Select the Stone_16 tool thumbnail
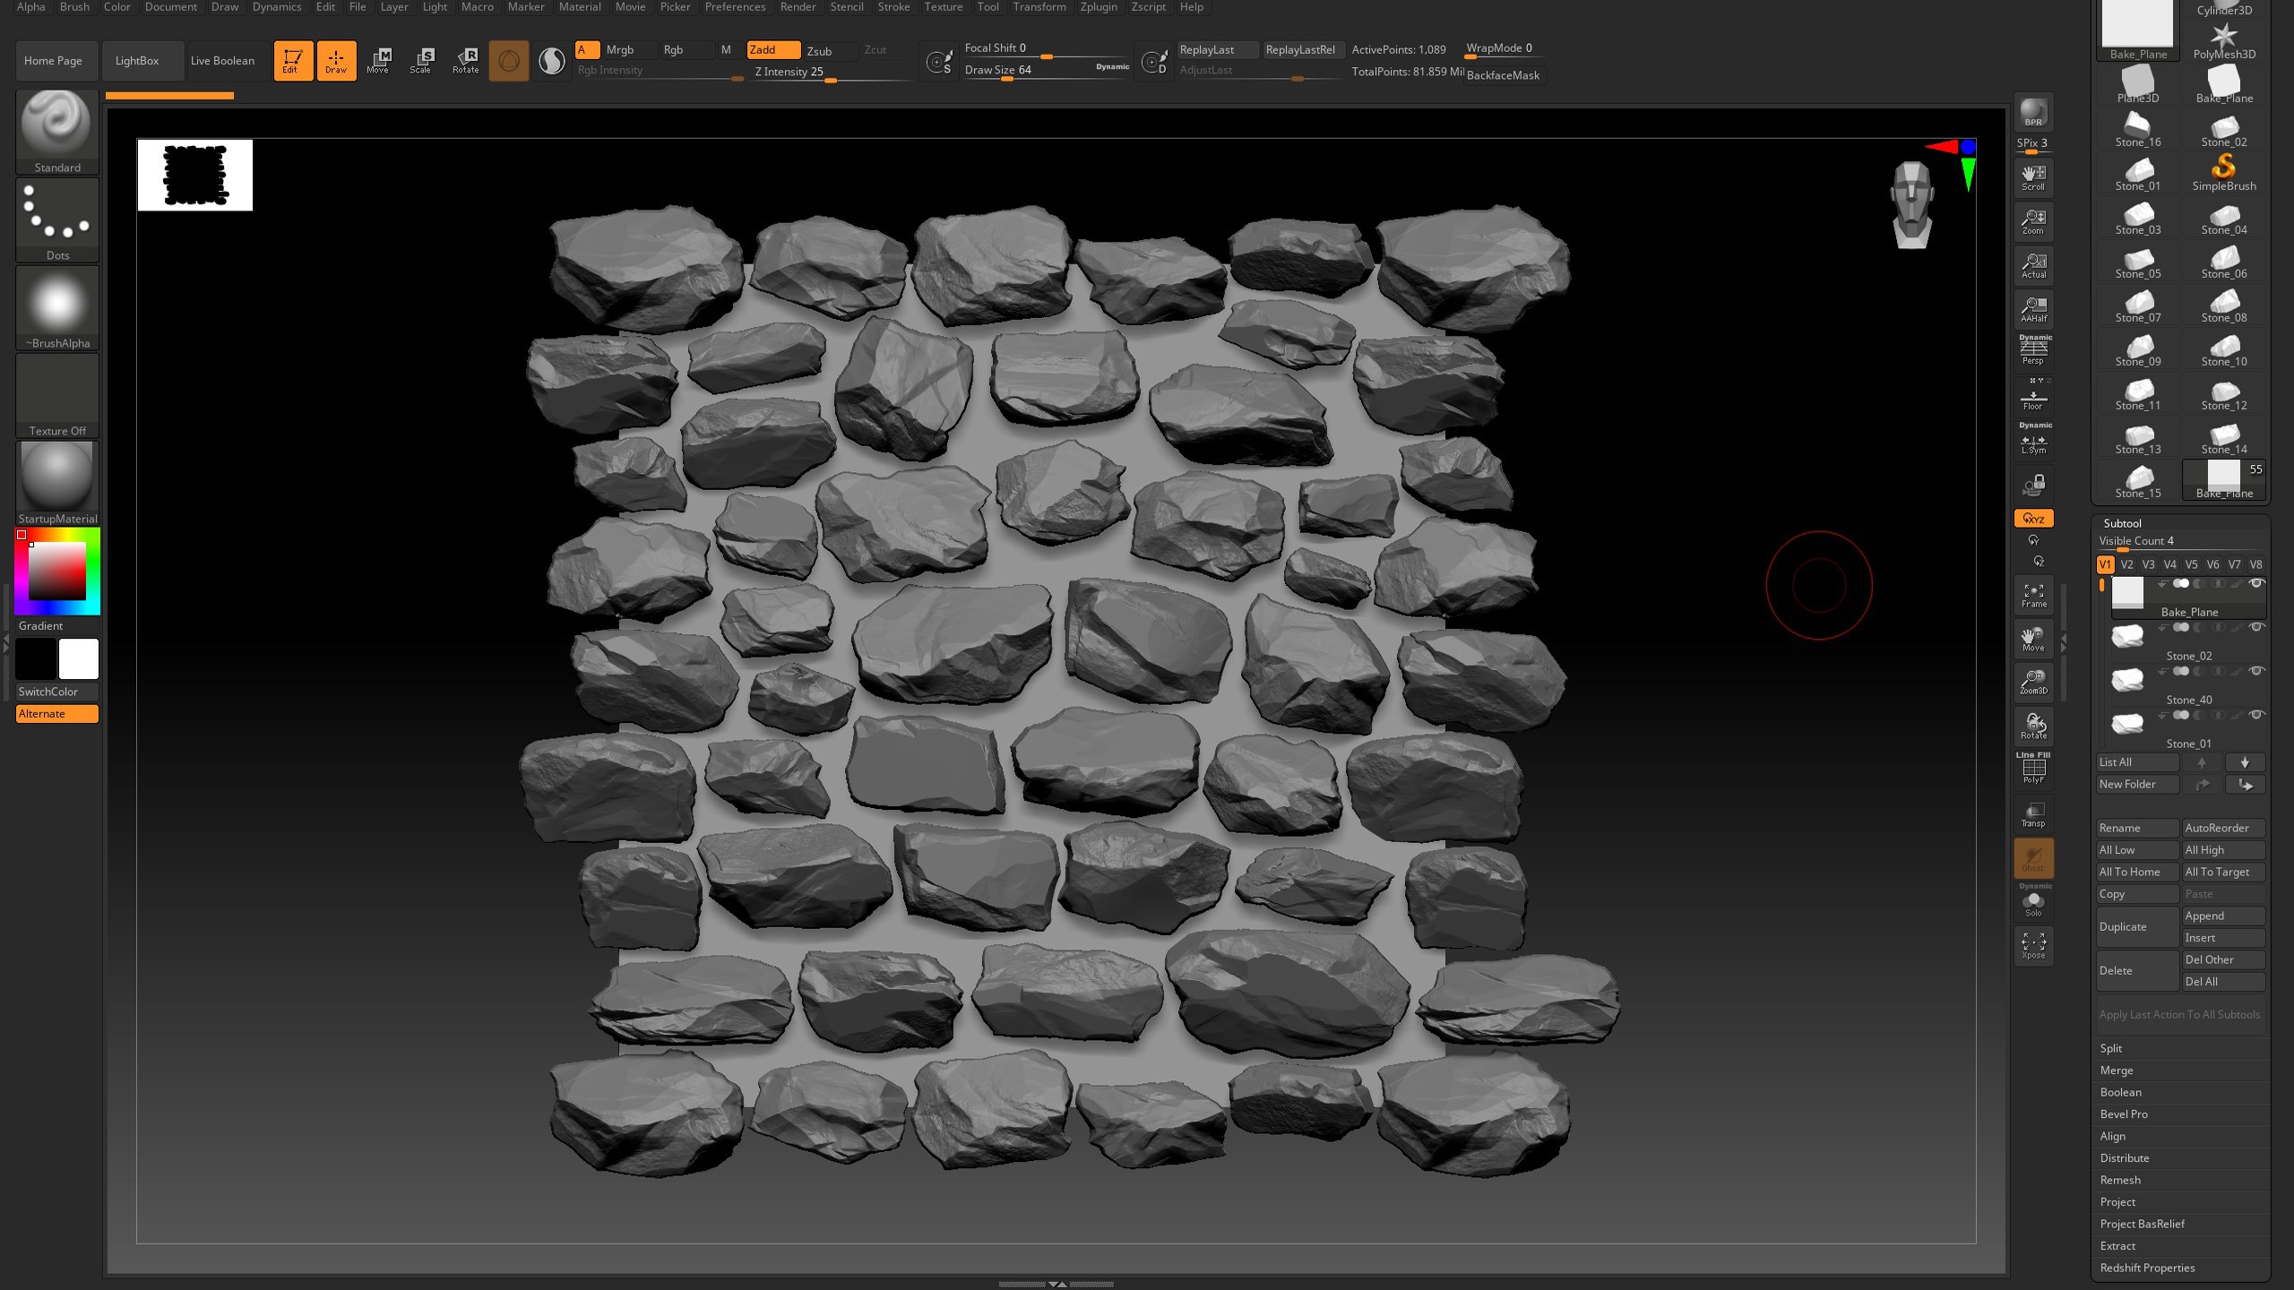The height and width of the screenshot is (1290, 2294). 2138,129
